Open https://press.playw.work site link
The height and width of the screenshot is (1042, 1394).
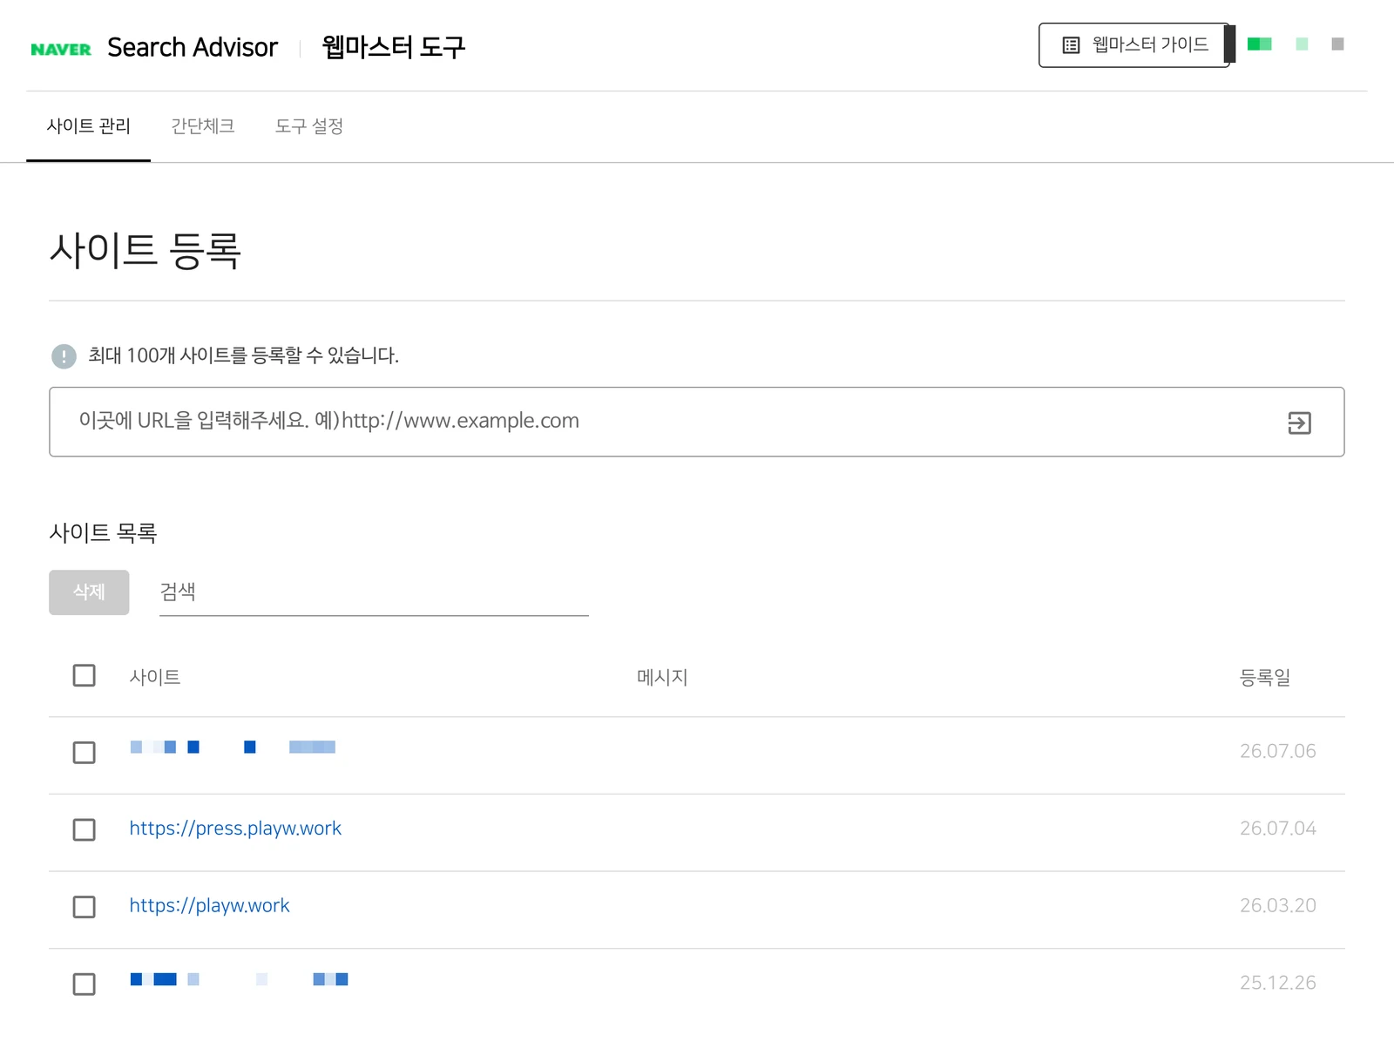pos(235,829)
